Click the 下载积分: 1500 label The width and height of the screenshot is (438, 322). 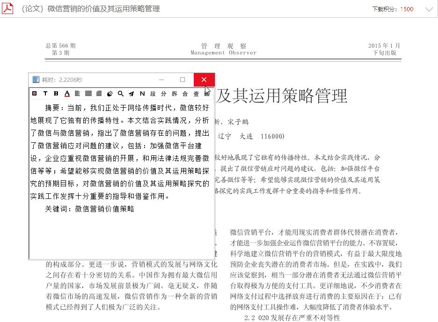pos(393,9)
